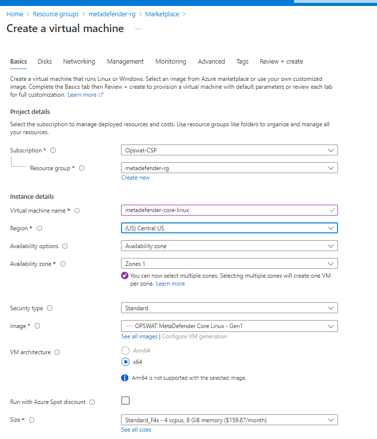Viewport: 377px width, 439px height.
Task: Click info icon beside Security type
Action: (x=49, y=308)
